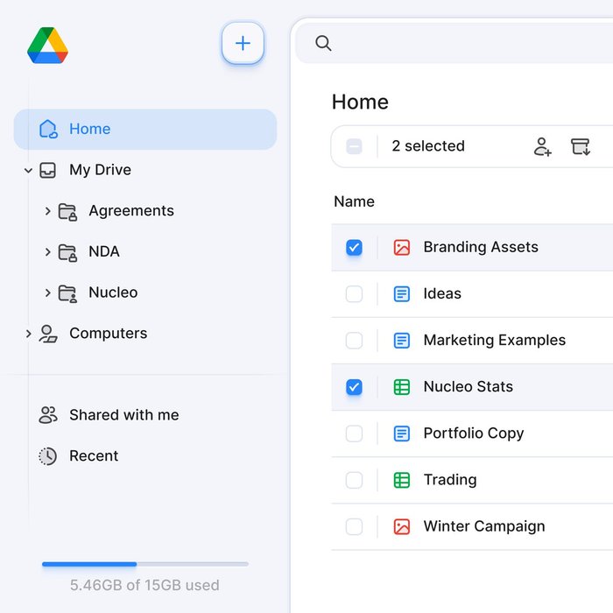Open the Recent section
This screenshot has height=613, width=613.
[94, 456]
